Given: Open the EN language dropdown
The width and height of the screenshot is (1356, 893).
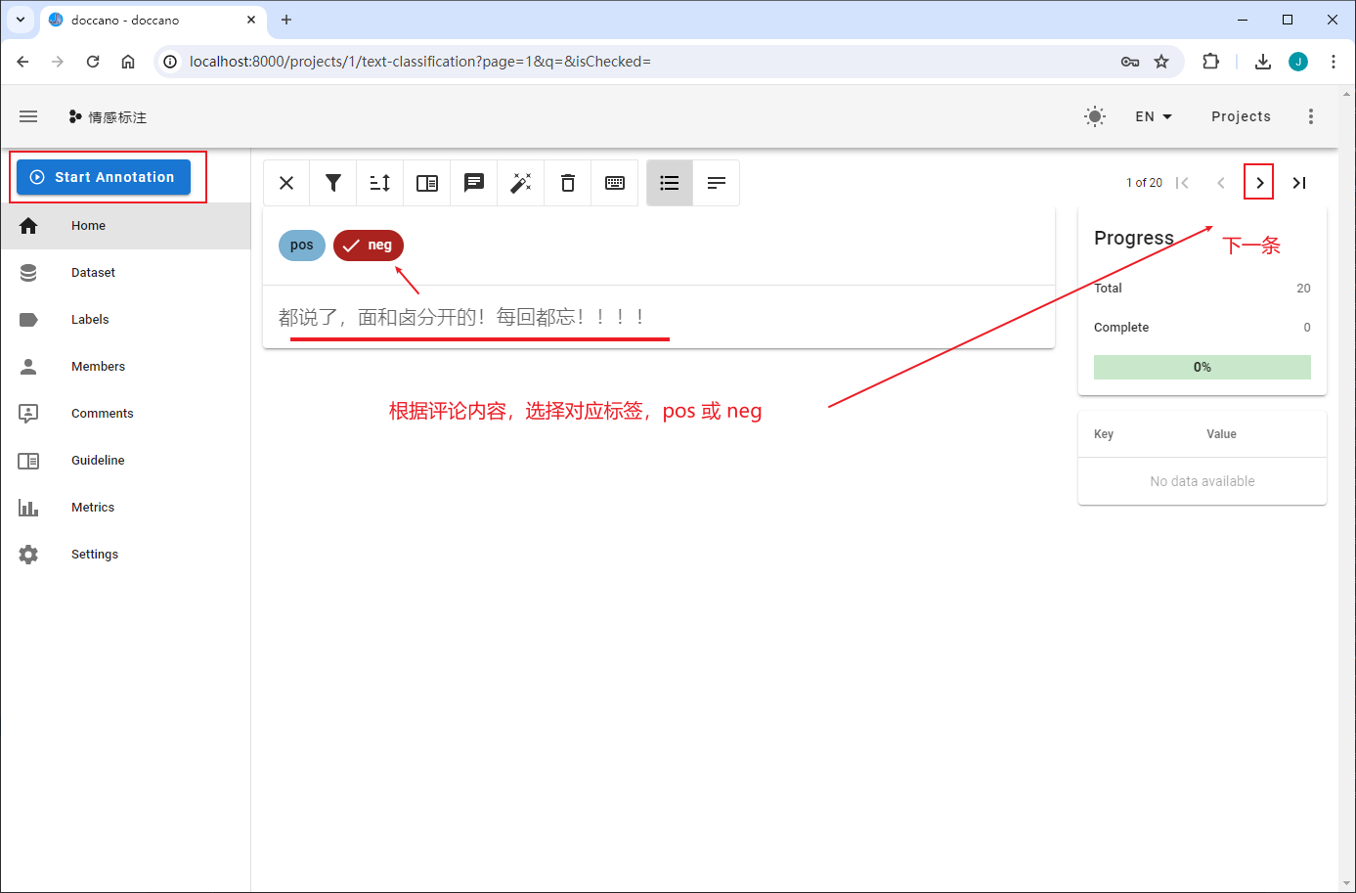Looking at the screenshot, I should (x=1153, y=115).
